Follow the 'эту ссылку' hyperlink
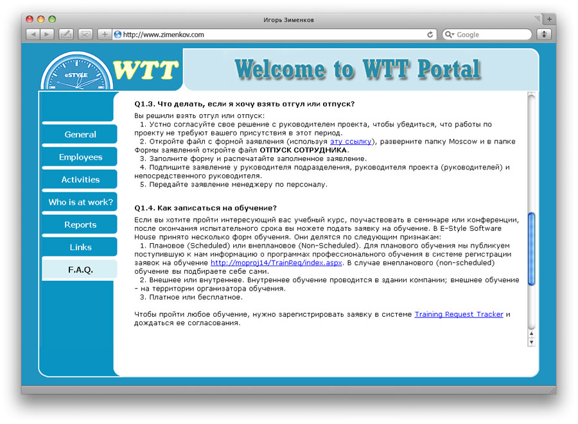Image resolution: width=578 pixels, height=424 pixels. pyautogui.click(x=351, y=142)
